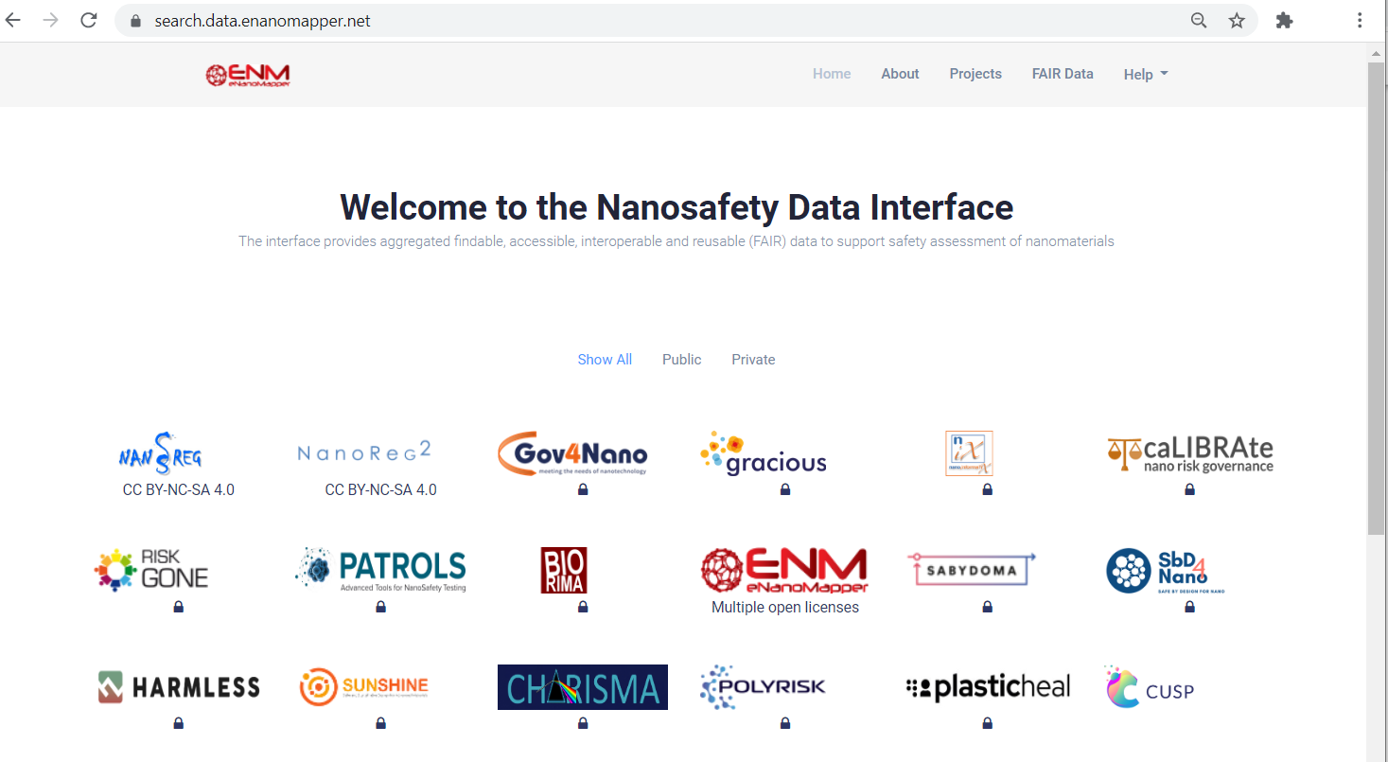Screen dimensions: 1388x762
Task: Click the lock icon under gracious
Action: point(785,489)
